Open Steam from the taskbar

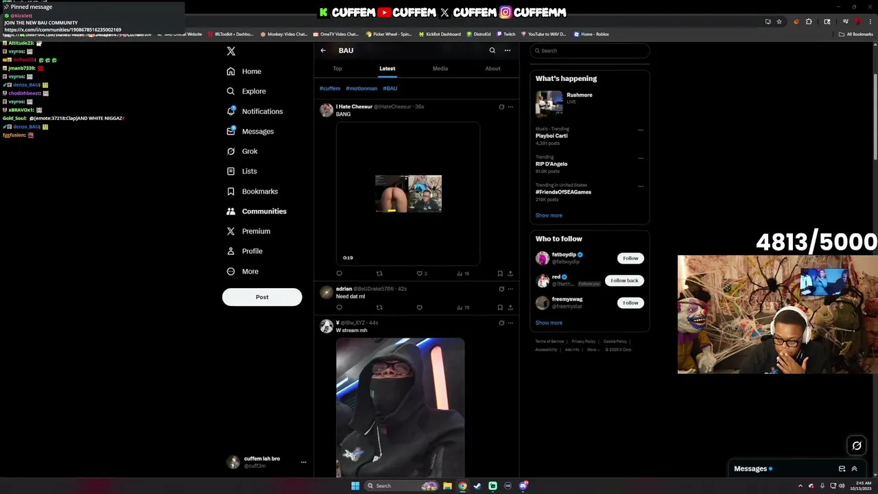[477, 486]
